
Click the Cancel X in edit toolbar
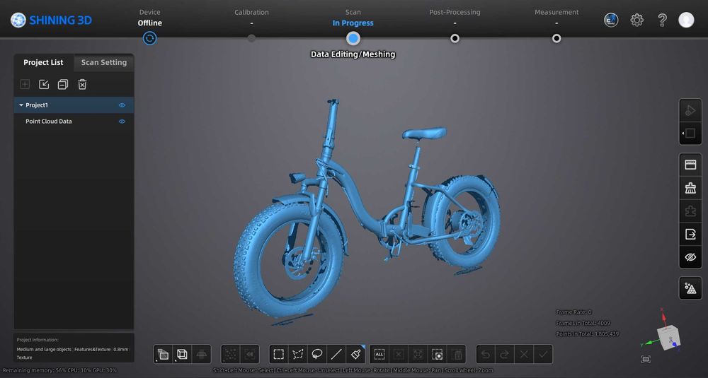click(524, 355)
